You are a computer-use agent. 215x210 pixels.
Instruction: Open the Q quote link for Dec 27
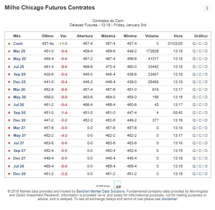(194, 158)
